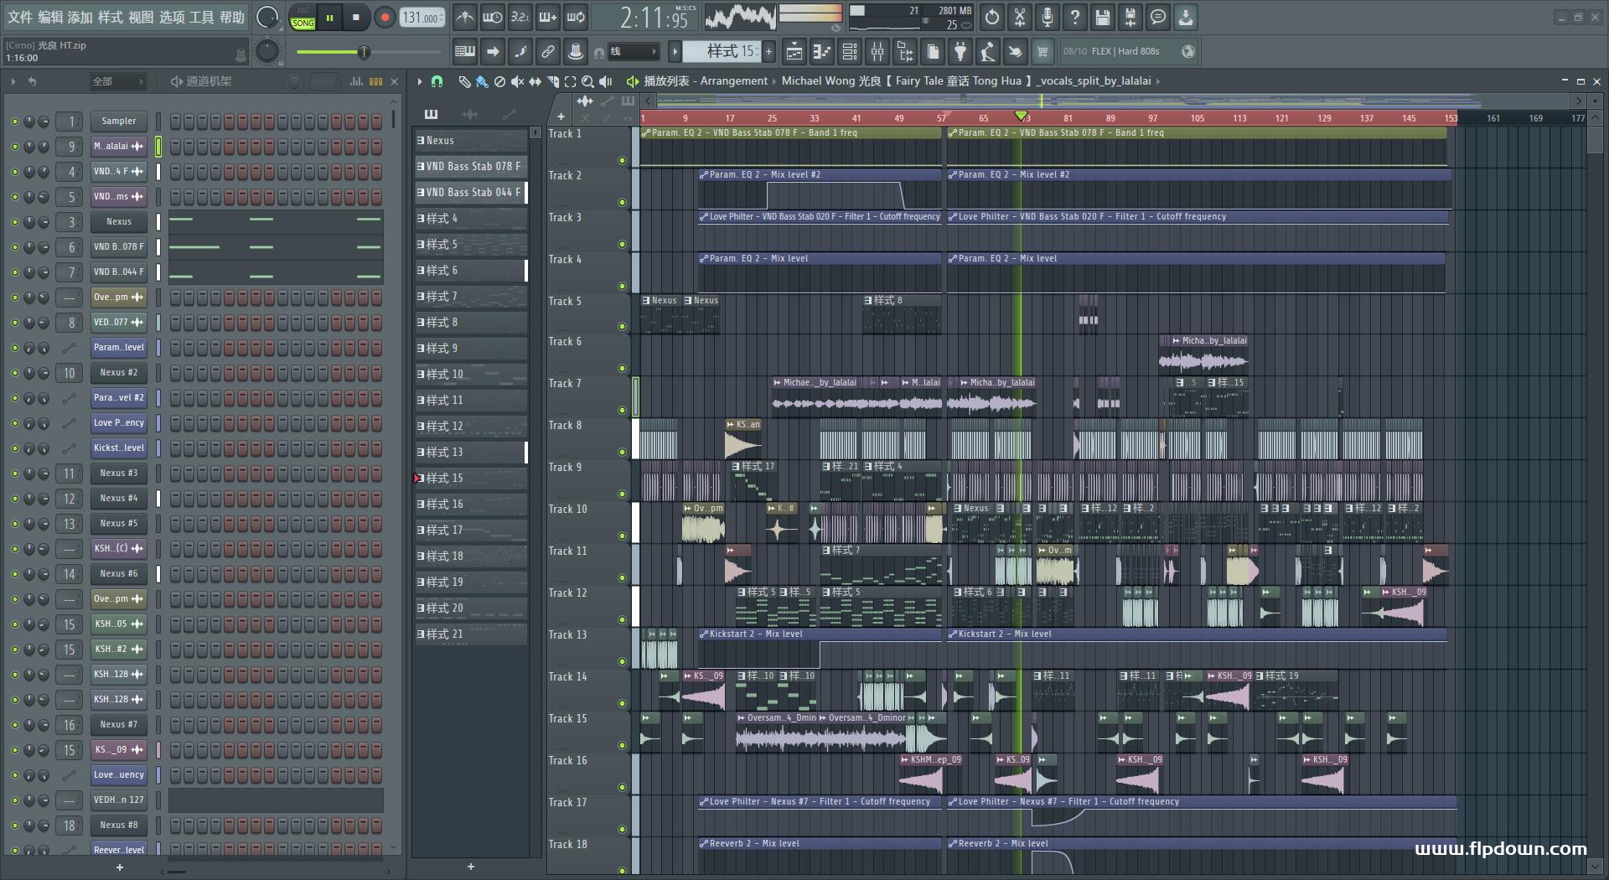Screen dimensions: 1609x880
Task: Open the mixer window icon
Action: 877,52
